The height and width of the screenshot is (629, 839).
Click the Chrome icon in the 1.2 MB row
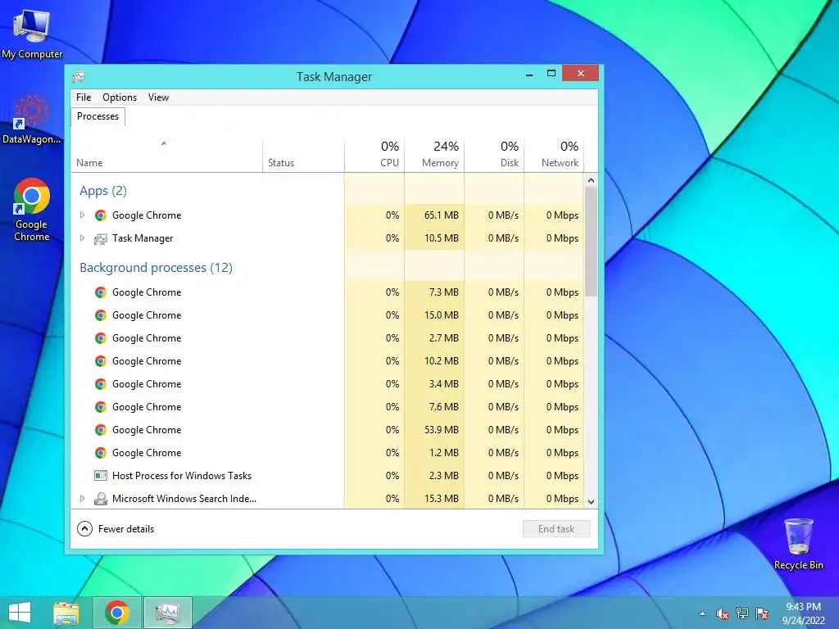100,453
